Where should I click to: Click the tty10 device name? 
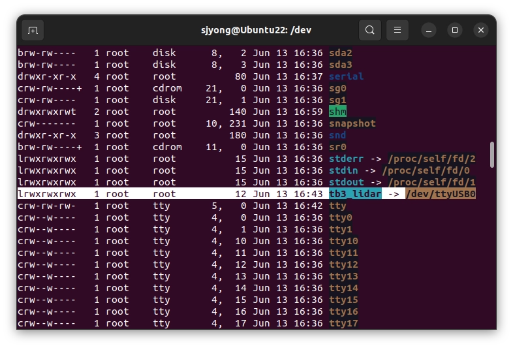pyautogui.click(x=343, y=242)
